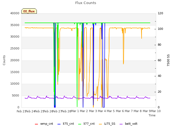
Task: Click the Mar 1 date tick
Action: click(75, 111)
